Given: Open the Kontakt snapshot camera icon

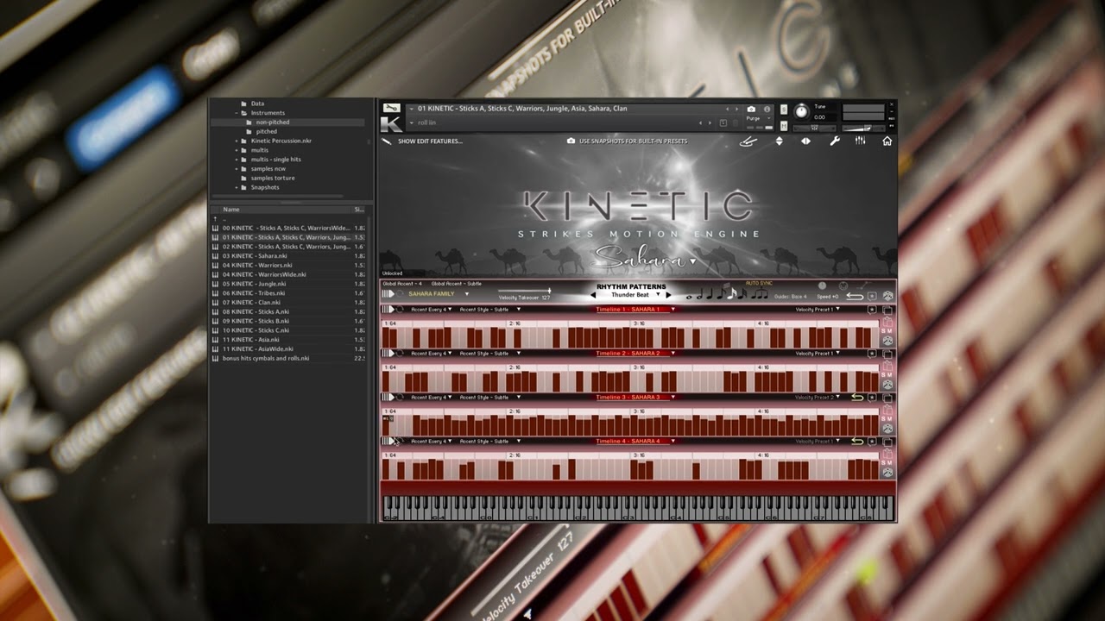Looking at the screenshot, I should click(751, 109).
